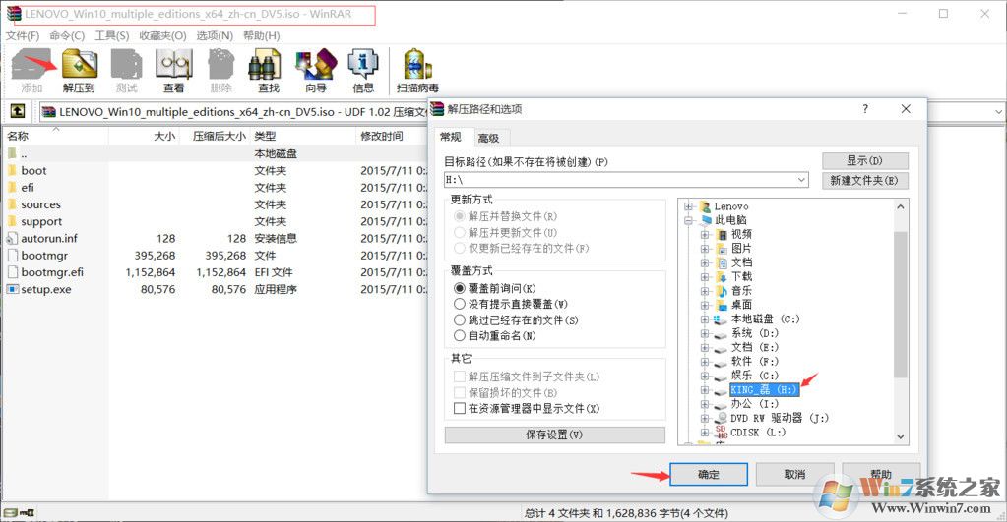Open the View (查看) toolbar icon
1007x522 pixels.
click(x=173, y=66)
